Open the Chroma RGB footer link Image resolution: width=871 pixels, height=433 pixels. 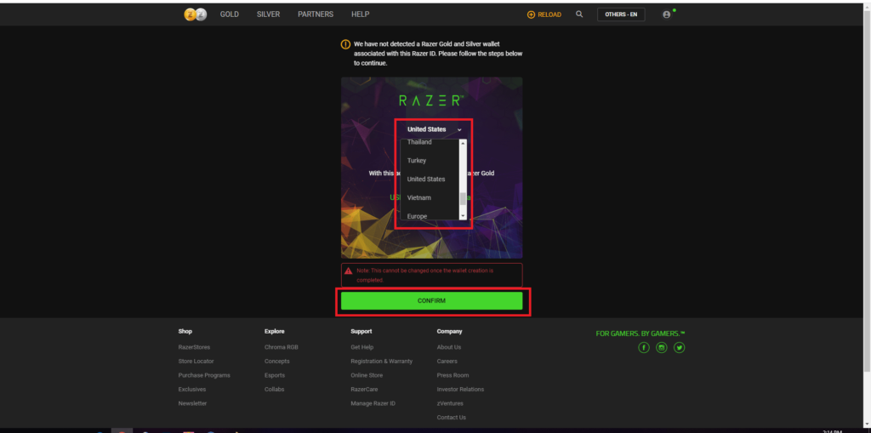point(281,347)
